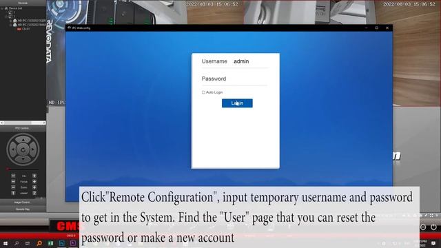Maximize the IPC Webconfig window
Screen dimensions: 441x248
click(377, 28)
